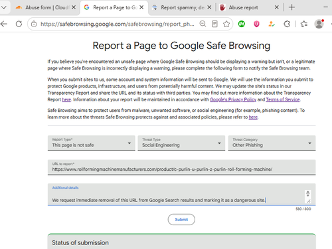Screen dimensions: 332x249
Task: Click the address bar URL
Action: pyautogui.click(x=118, y=24)
